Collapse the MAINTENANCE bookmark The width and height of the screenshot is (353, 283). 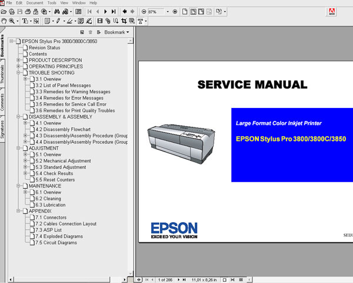click(18, 186)
